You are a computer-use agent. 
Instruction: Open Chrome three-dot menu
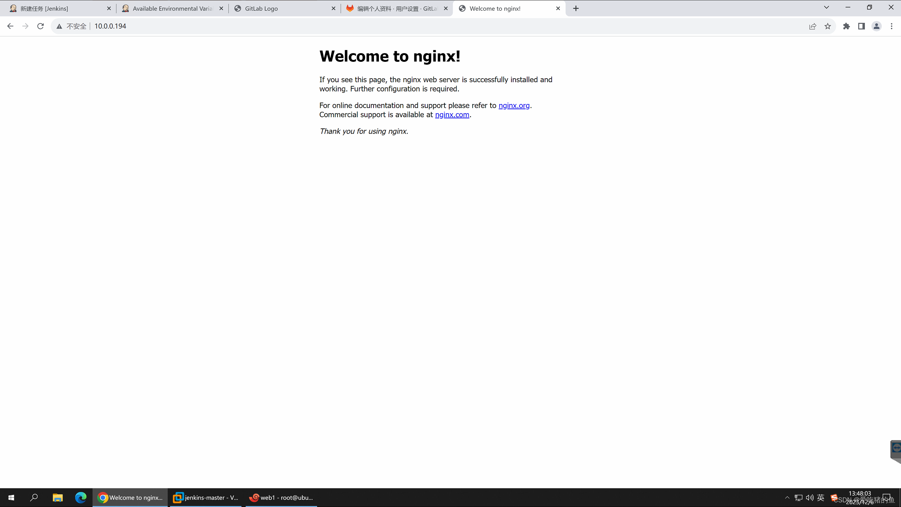pos(891,26)
